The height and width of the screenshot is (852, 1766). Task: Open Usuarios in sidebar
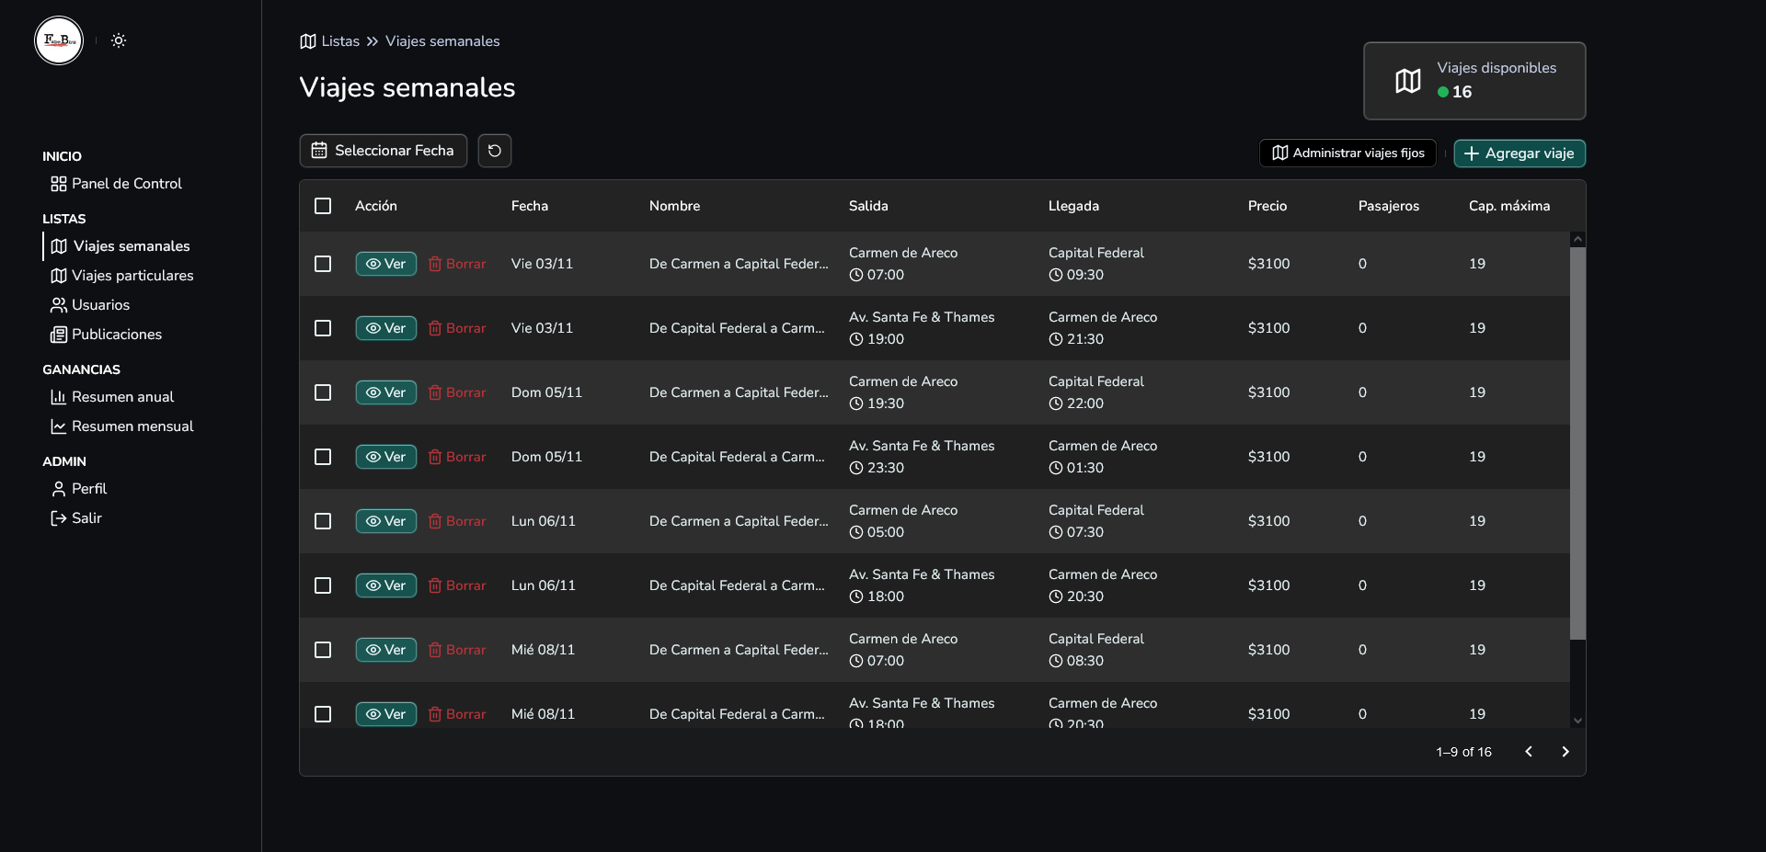click(90, 305)
